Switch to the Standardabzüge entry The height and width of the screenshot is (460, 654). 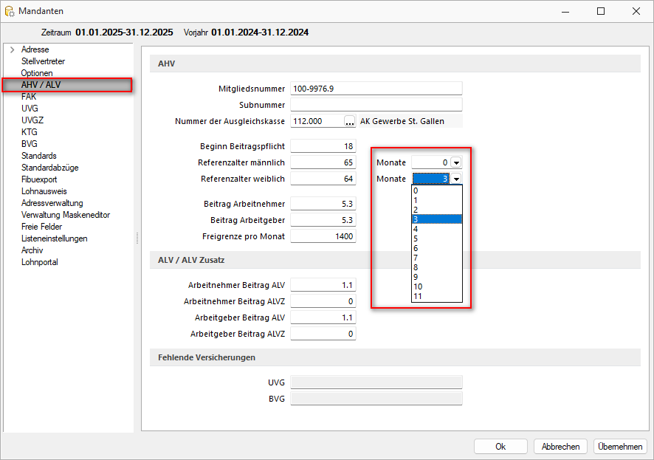(x=49, y=168)
